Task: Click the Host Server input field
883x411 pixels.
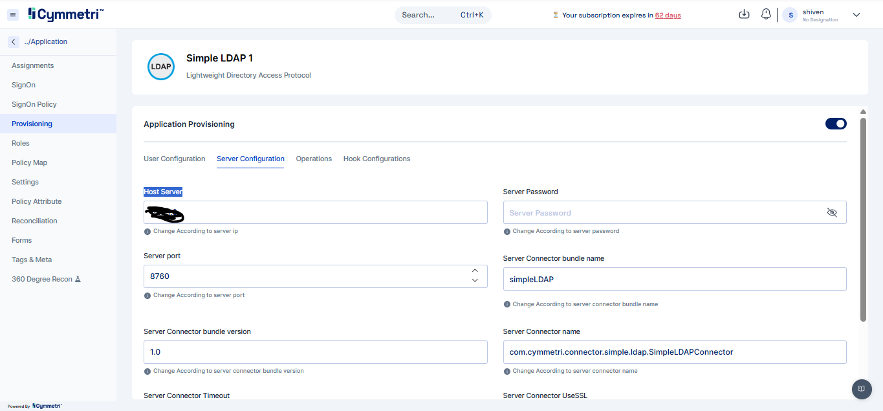Action: [x=316, y=212]
